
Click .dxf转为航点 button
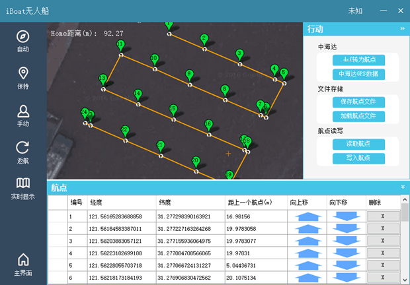point(358,61)
